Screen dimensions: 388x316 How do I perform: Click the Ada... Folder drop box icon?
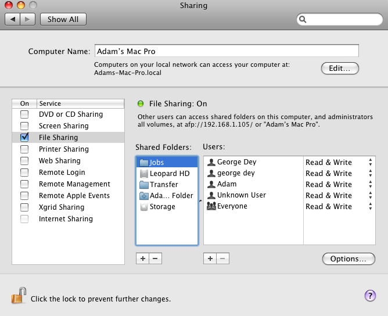[x=144, y=196]
